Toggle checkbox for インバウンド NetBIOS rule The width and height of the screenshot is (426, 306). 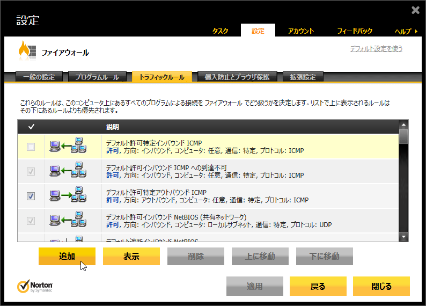pos(31,221)
